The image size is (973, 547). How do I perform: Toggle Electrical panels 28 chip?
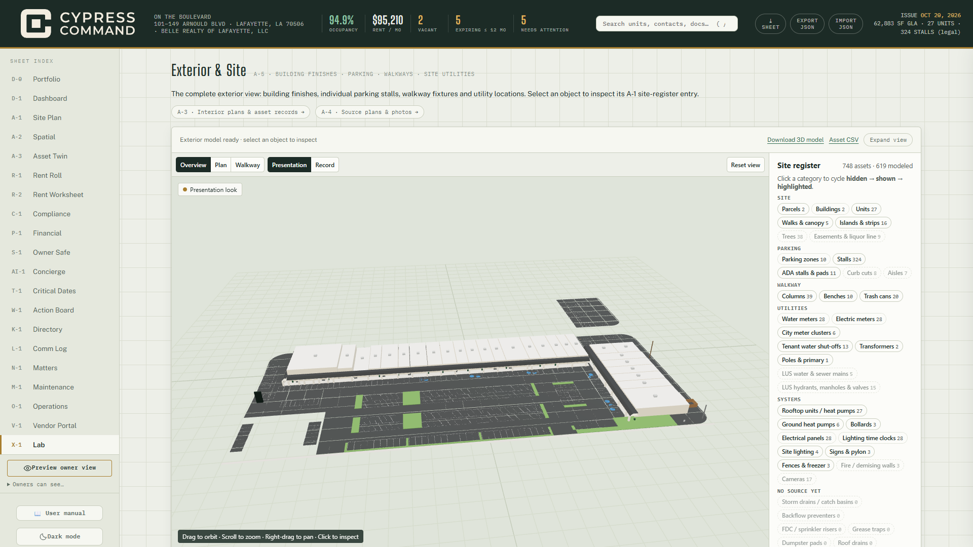(806, 438)
